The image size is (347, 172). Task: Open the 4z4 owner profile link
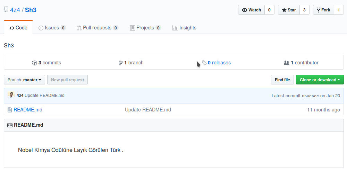tap(15, 10)
